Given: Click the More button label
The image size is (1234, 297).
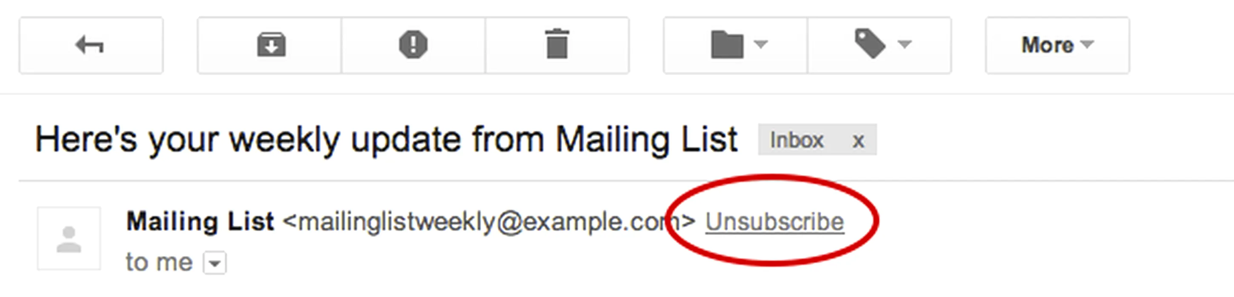Looking at the screenshot, I should coord(1048,45).
